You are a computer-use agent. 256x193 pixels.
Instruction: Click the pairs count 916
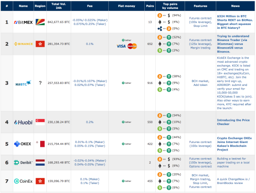[x=150, y=83]
